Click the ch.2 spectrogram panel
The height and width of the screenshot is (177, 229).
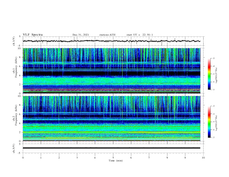112,119
